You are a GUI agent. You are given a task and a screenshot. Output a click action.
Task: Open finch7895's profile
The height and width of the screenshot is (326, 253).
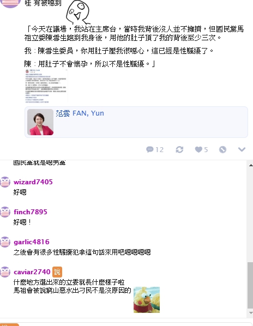pyautogui.click(x=31, y=212)
